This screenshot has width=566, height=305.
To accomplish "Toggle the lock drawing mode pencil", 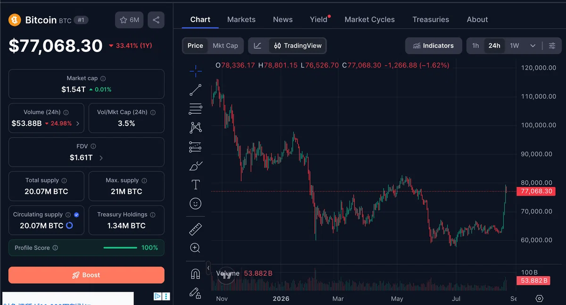I will tap(195, 293).
